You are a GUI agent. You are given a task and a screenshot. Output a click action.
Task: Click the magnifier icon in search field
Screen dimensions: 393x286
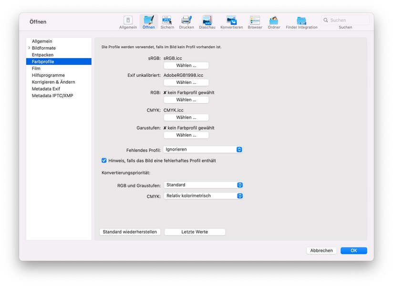tap(326, 20)
